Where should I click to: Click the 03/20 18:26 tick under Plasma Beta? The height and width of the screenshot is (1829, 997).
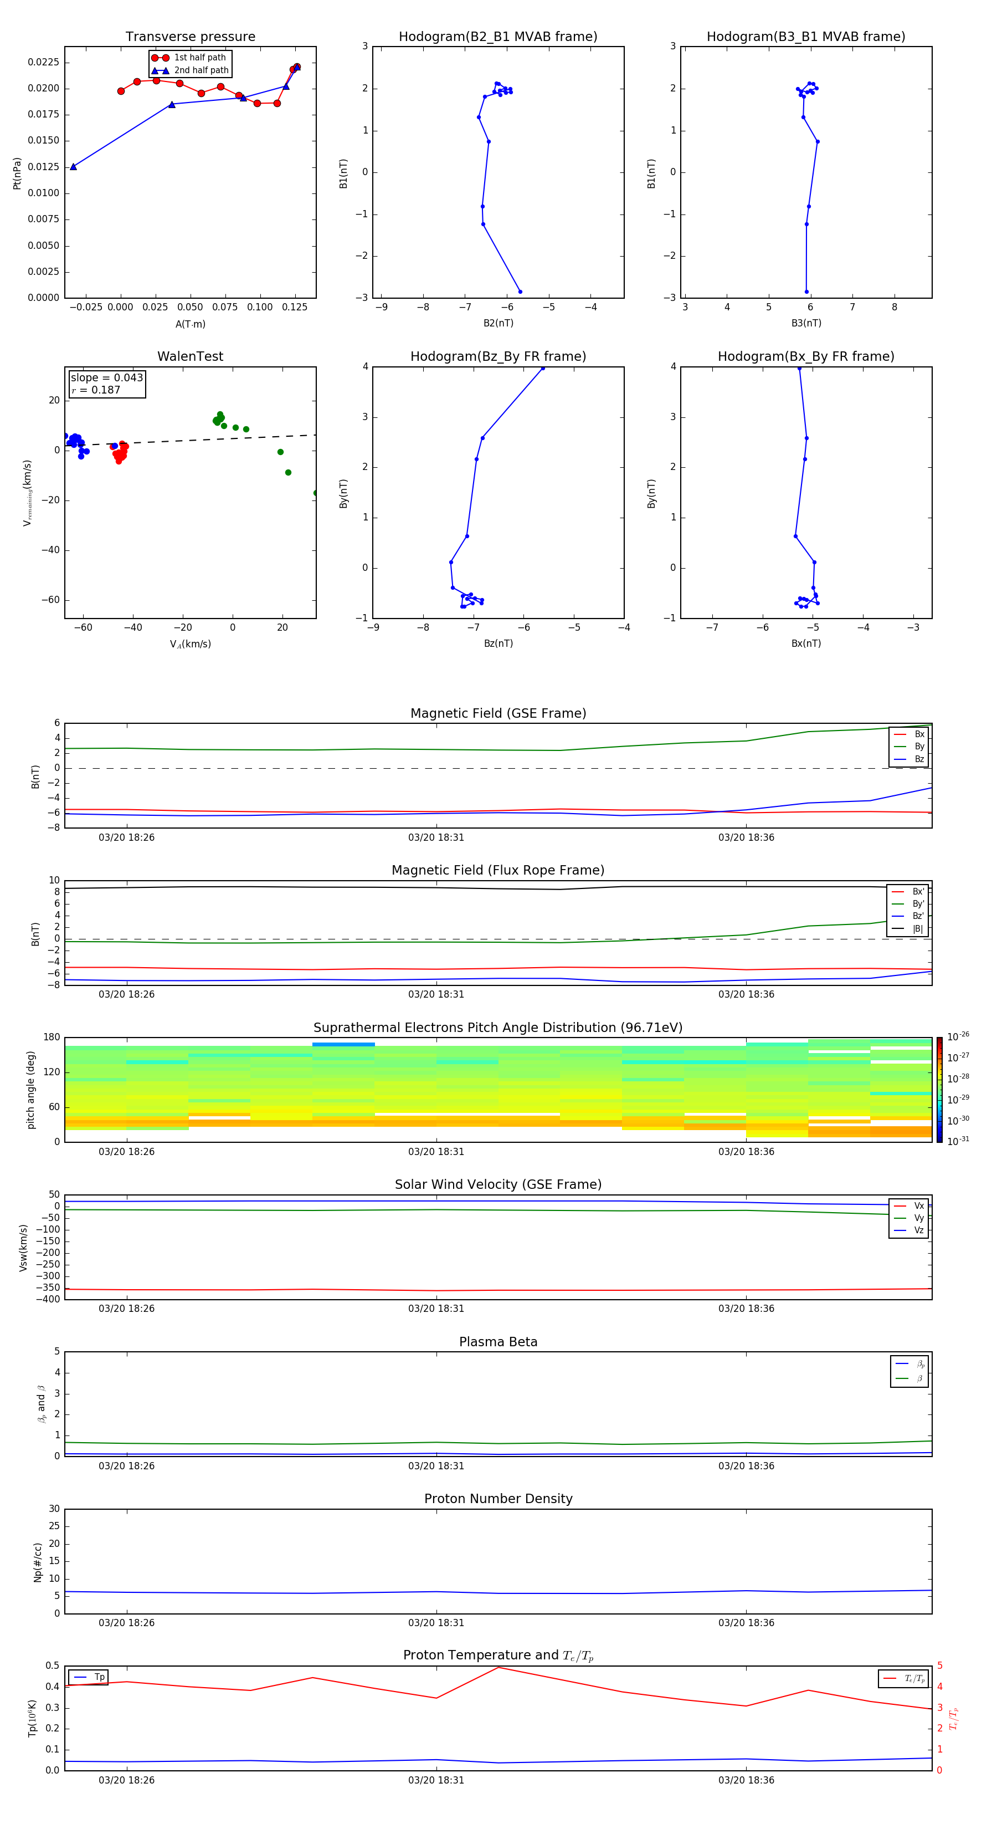click(x=126, y=1465)
